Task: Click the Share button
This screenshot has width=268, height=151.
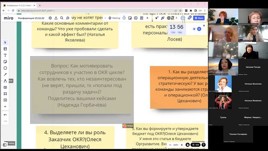Action: [x=199, y=18]
